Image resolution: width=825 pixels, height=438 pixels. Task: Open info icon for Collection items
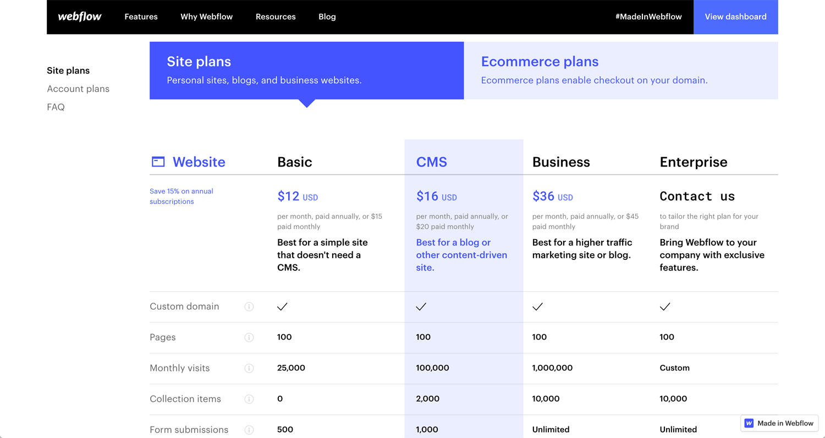pos(249,399)
